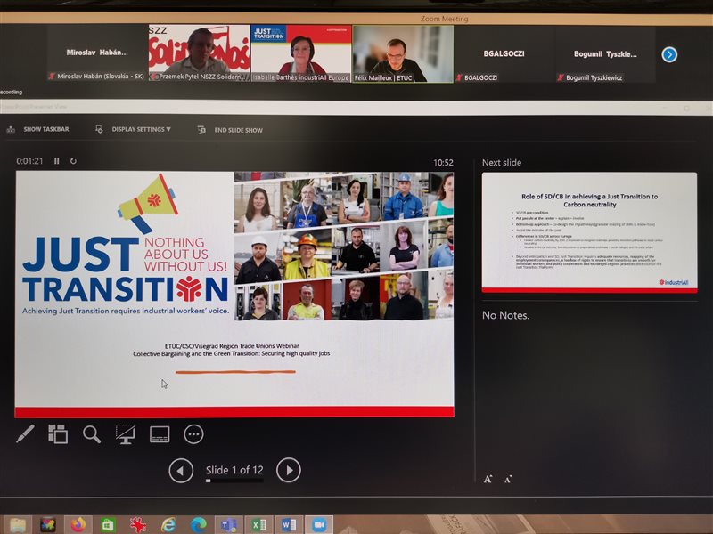The width and height of the screenshot is (713, 534).
Task: Toggle black or unblack slide show
Action: pos(126,434)
